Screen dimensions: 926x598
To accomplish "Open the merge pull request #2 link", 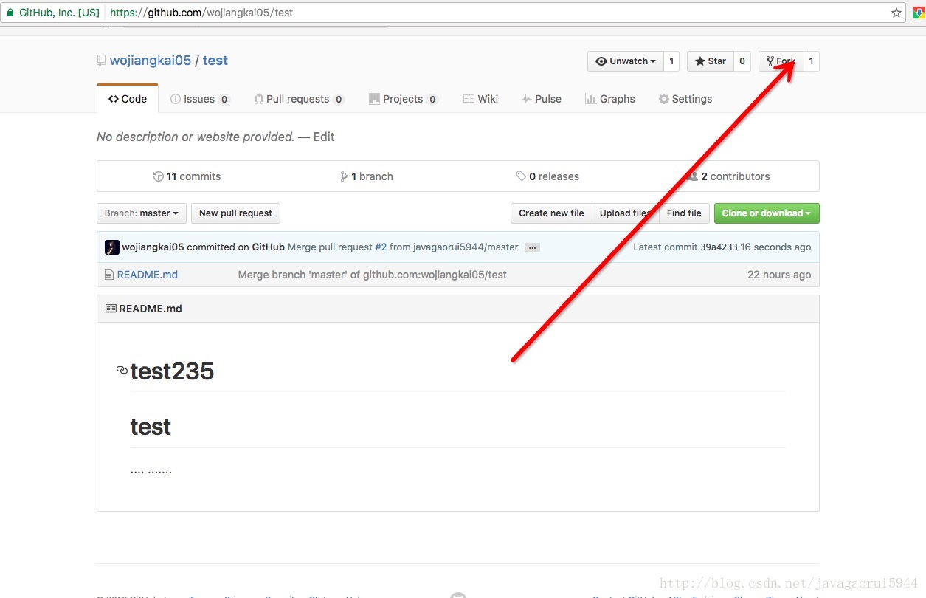I will click(381, 247).
